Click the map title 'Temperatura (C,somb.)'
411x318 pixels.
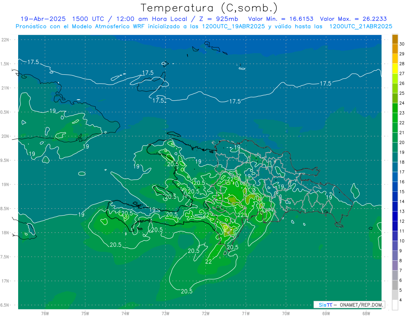[209, 8]
